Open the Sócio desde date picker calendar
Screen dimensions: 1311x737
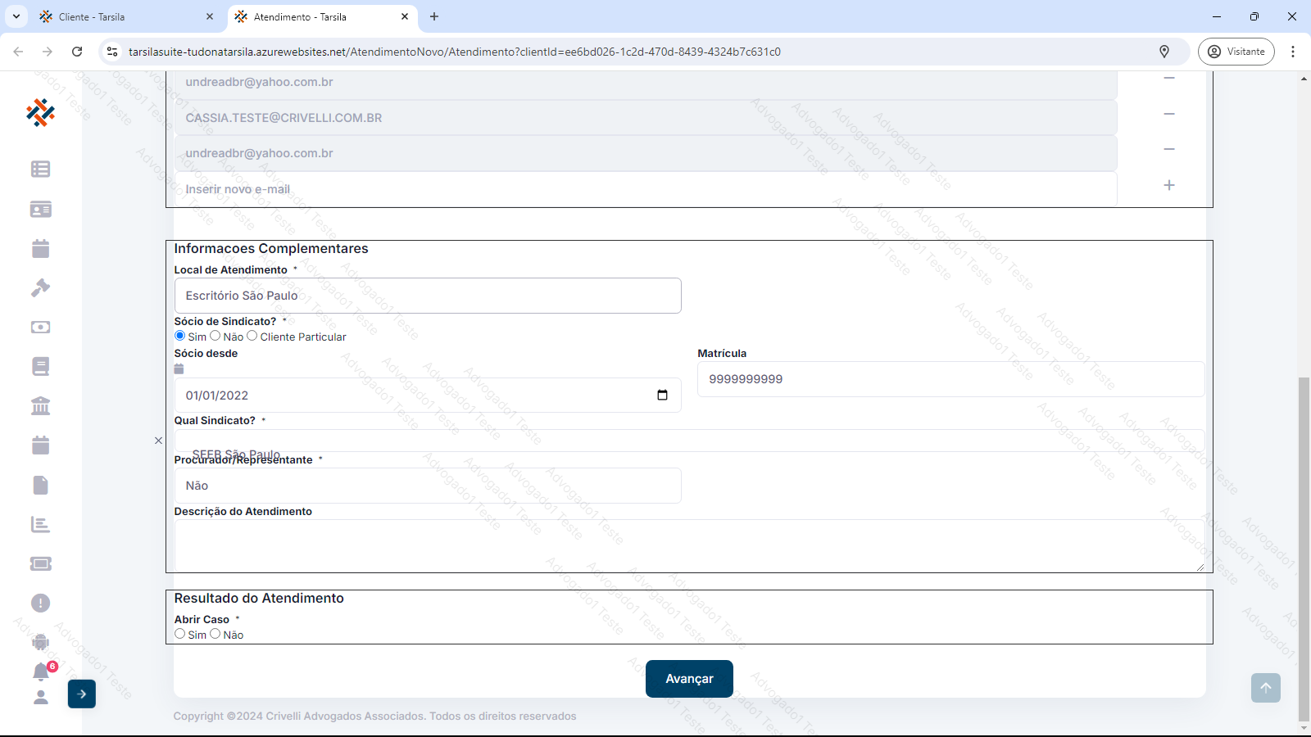tap(662, 396)
